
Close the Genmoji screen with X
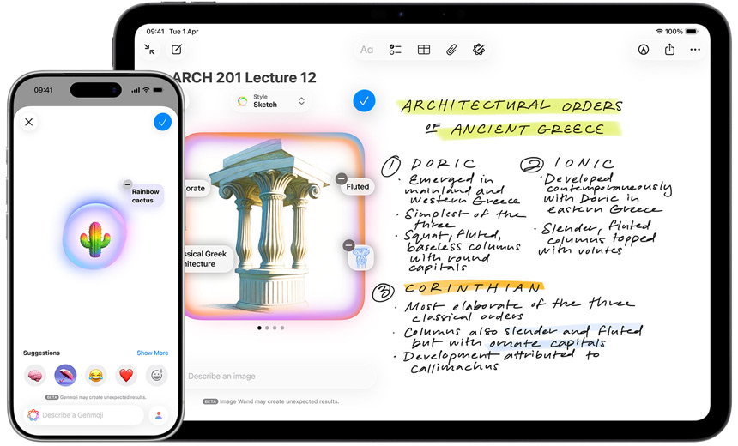pyautogui.click(x=29, y=122)
